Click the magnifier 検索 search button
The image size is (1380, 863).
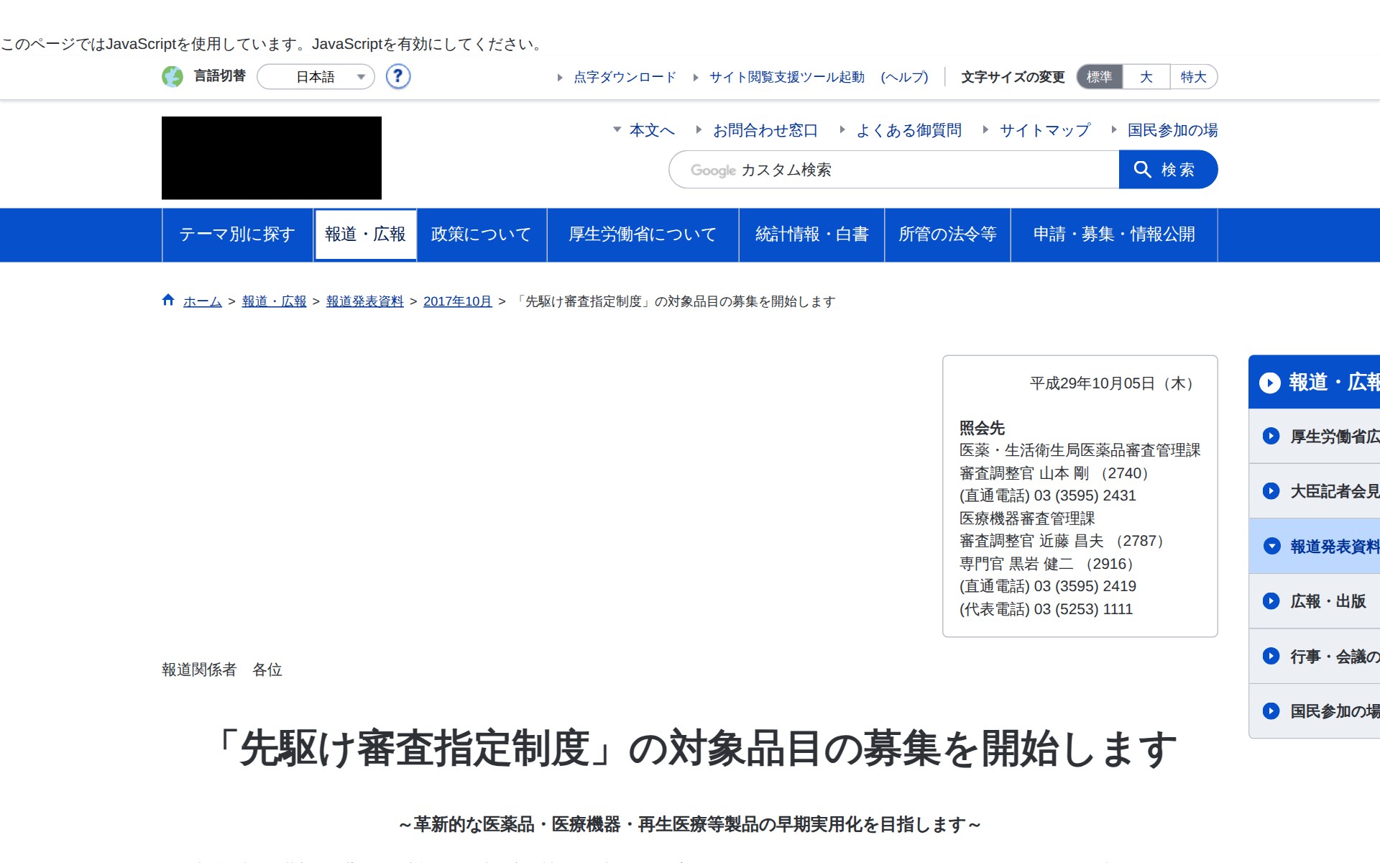pos(1167,170)
